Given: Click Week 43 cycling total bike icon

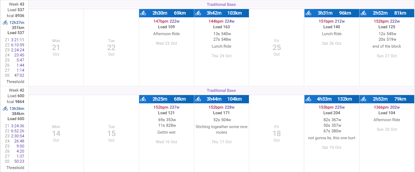Looking at the screenshot, I should 5,23.
